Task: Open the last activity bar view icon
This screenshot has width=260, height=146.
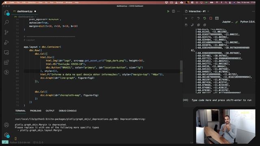Action: tap(6, 72)
